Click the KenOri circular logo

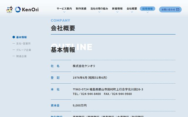(18, 10)
